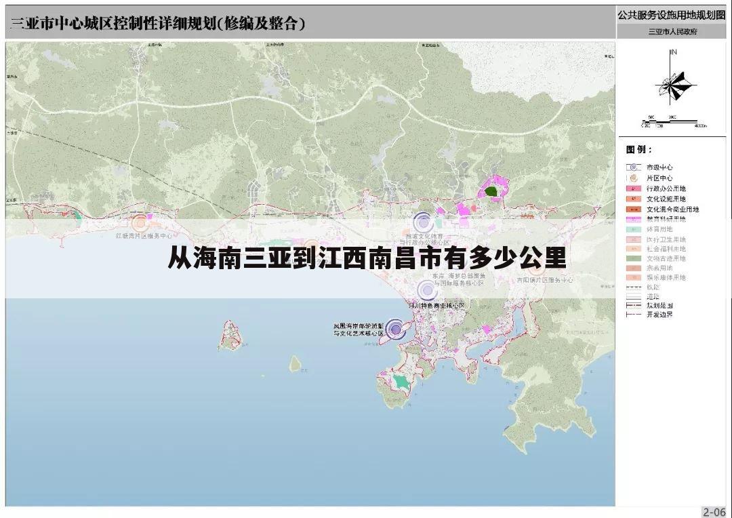732x518 pixels.
Task: Click the 行政办公用地 legend label
Action: point(666,188)
